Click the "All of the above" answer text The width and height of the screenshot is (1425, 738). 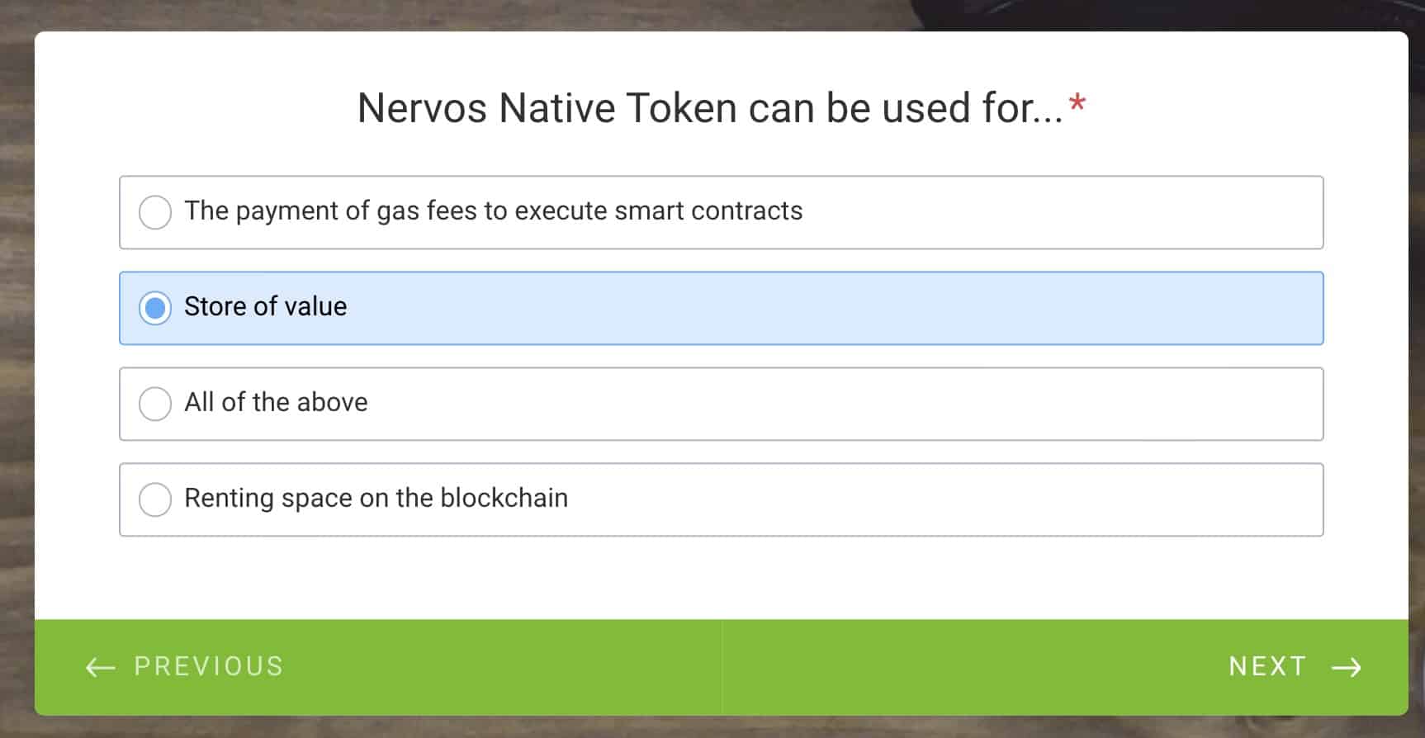click(x=276, y=403)
